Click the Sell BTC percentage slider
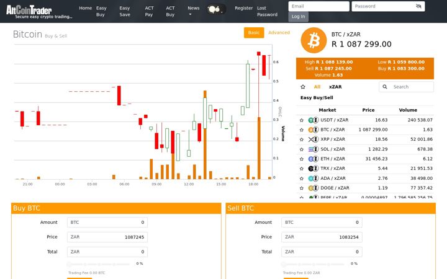The image size is (447, 279). click(x=313, y=264)
